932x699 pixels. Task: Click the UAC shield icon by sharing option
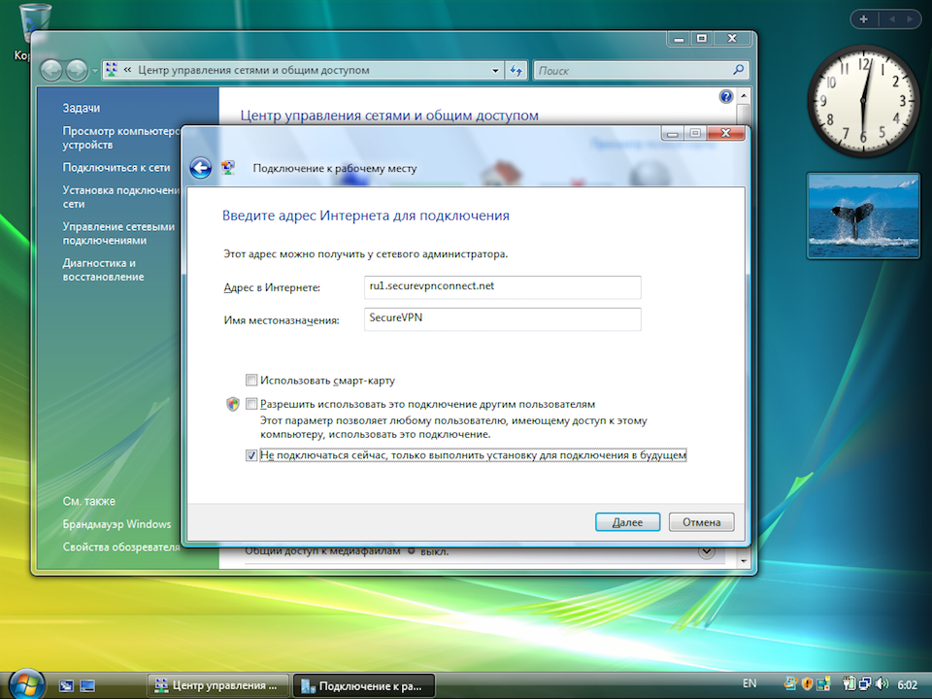click(232, 404)
